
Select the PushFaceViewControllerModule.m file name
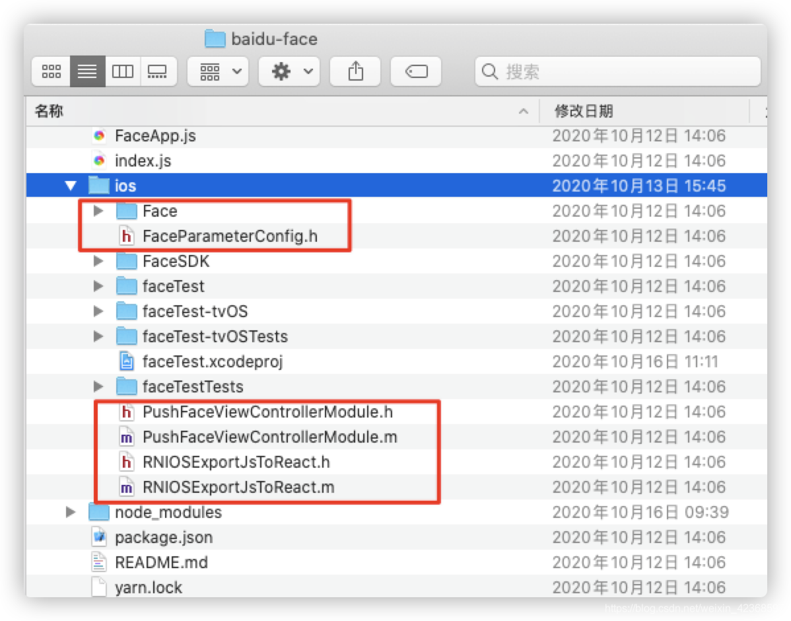pos(270,437)
